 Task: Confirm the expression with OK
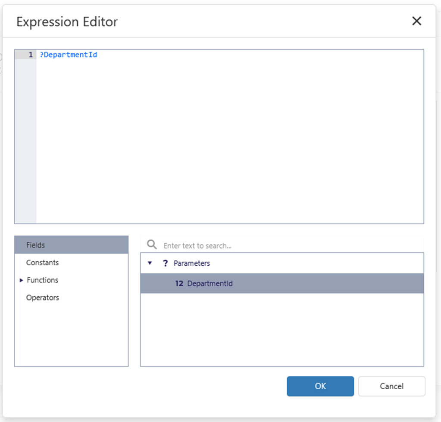pyautogui.click(x=320, y=386)
